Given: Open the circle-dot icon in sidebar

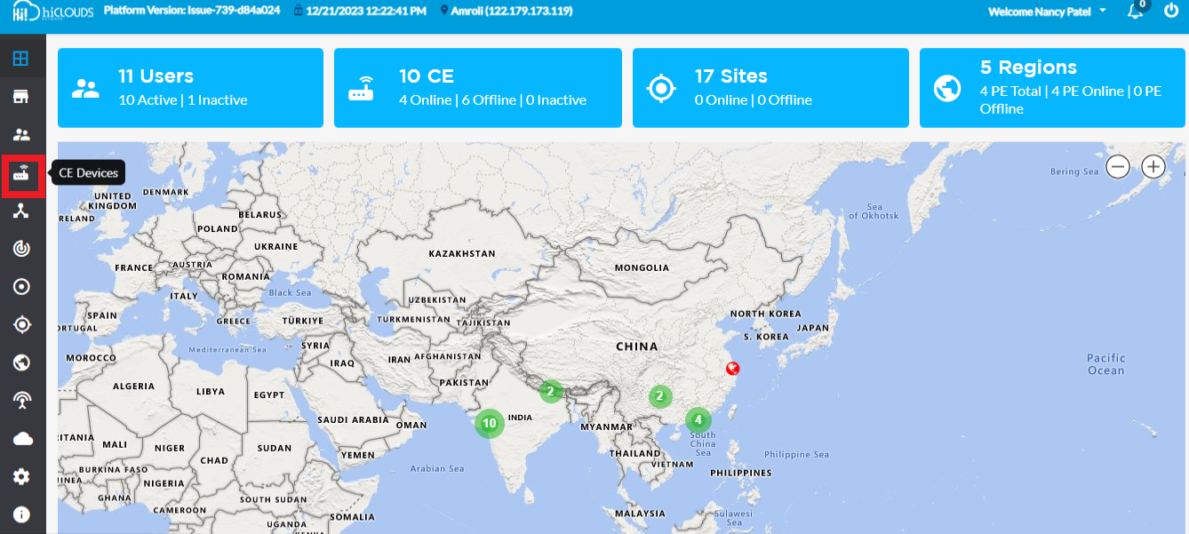Looking at the screenshot, I should tap(21, 287).
